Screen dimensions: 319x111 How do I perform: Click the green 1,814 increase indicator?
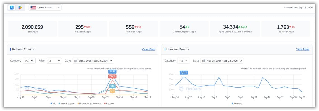(243, 27)
